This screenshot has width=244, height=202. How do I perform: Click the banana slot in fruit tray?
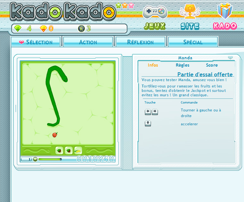click(78, 151)
